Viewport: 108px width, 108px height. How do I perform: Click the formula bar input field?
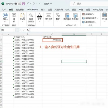[x=69, y=30]
